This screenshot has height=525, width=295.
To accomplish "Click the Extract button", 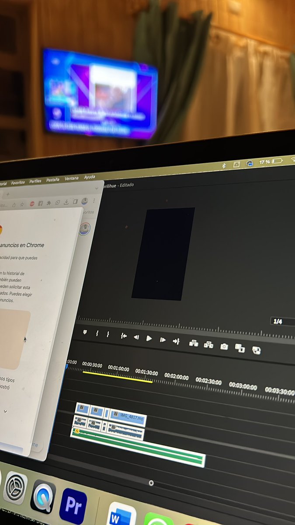I will (208, 344).
